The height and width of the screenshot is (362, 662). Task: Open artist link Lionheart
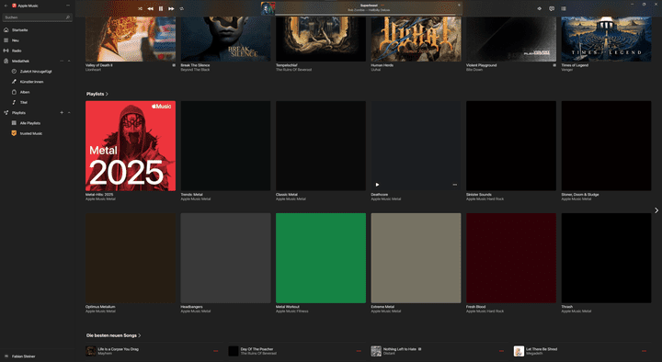[93, 70]
